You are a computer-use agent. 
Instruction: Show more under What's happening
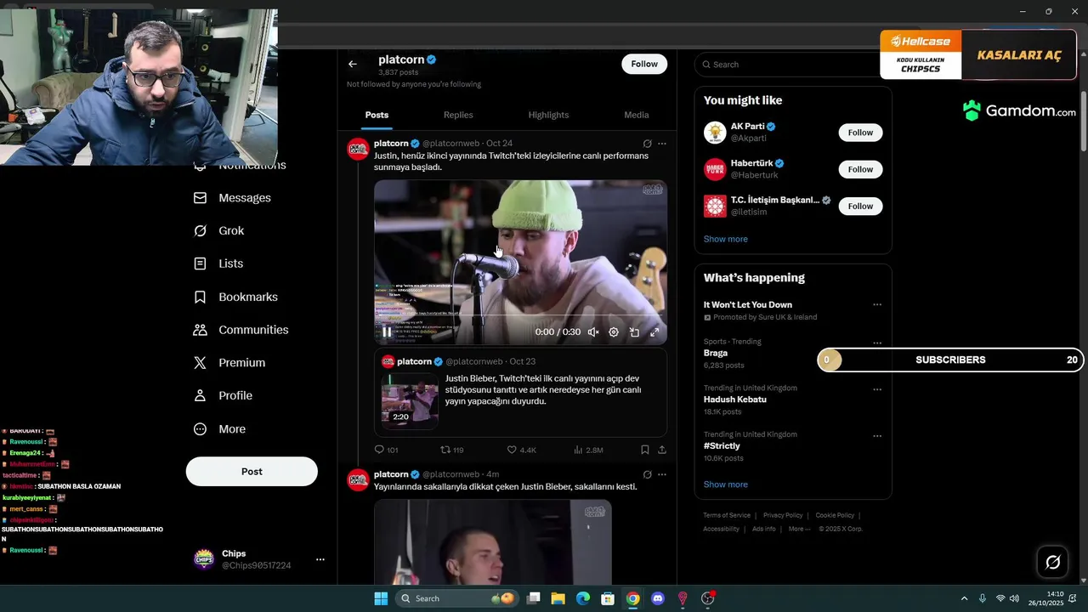click(x=726, y=484)
